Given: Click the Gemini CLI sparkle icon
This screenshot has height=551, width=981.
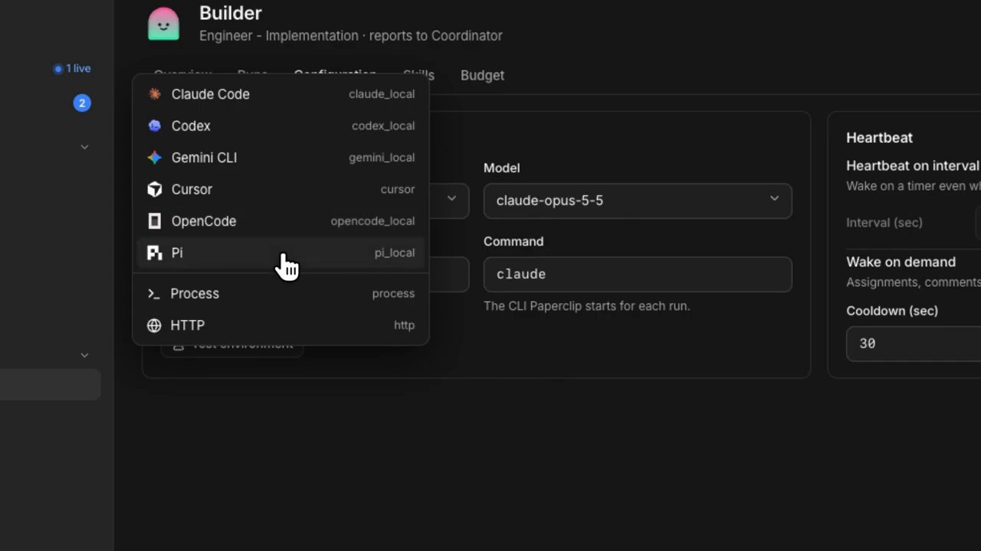Looking at the screenshot, I should coord(155,158).
